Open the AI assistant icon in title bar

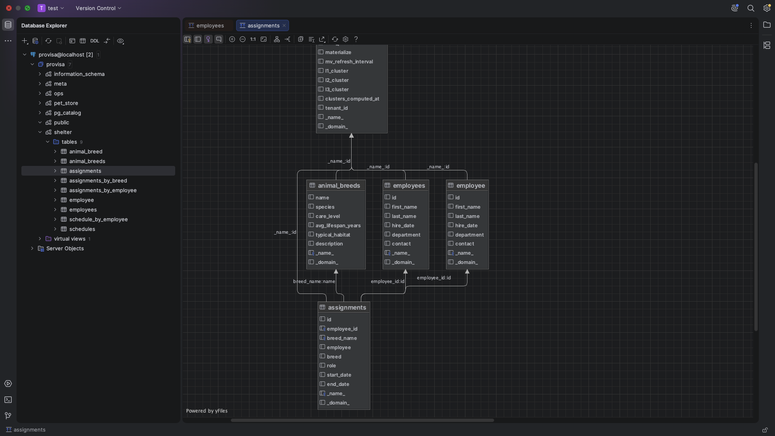coord(735,8)
